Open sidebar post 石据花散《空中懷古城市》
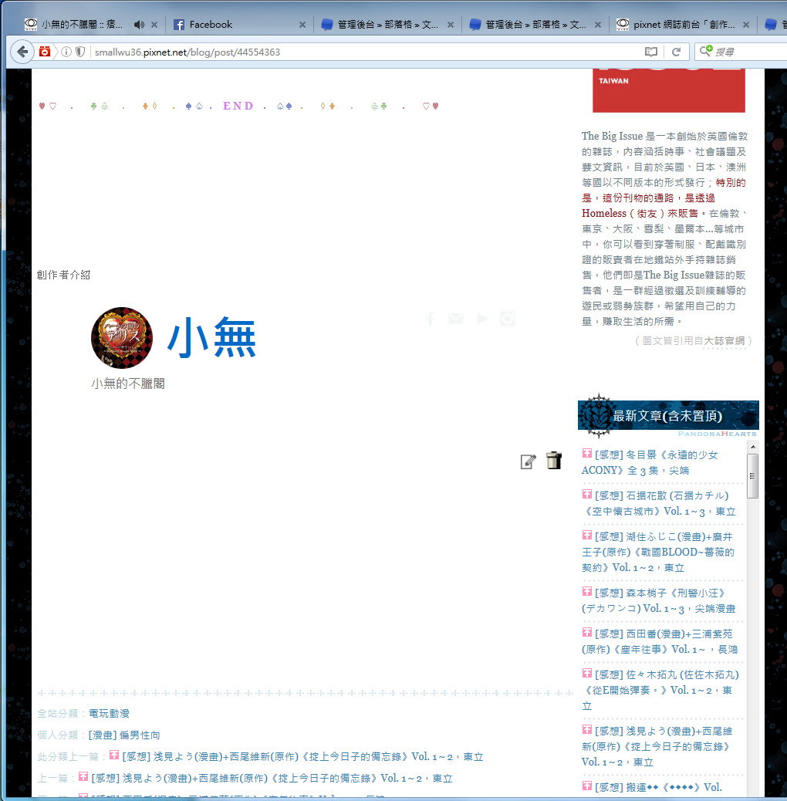This screenshot has width=787, height=801. pyautogui.click(x=659, y=503)
